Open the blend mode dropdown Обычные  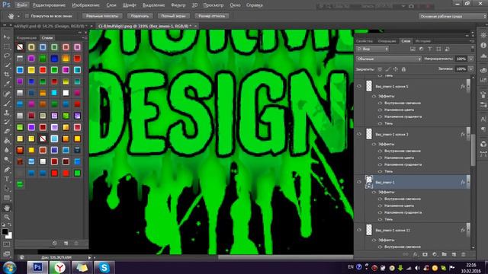pos(388,59)
